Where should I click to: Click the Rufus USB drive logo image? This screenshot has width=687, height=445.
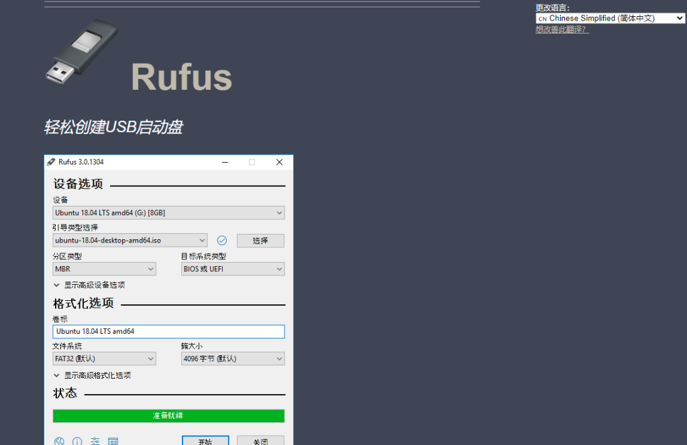click(81, 52)
